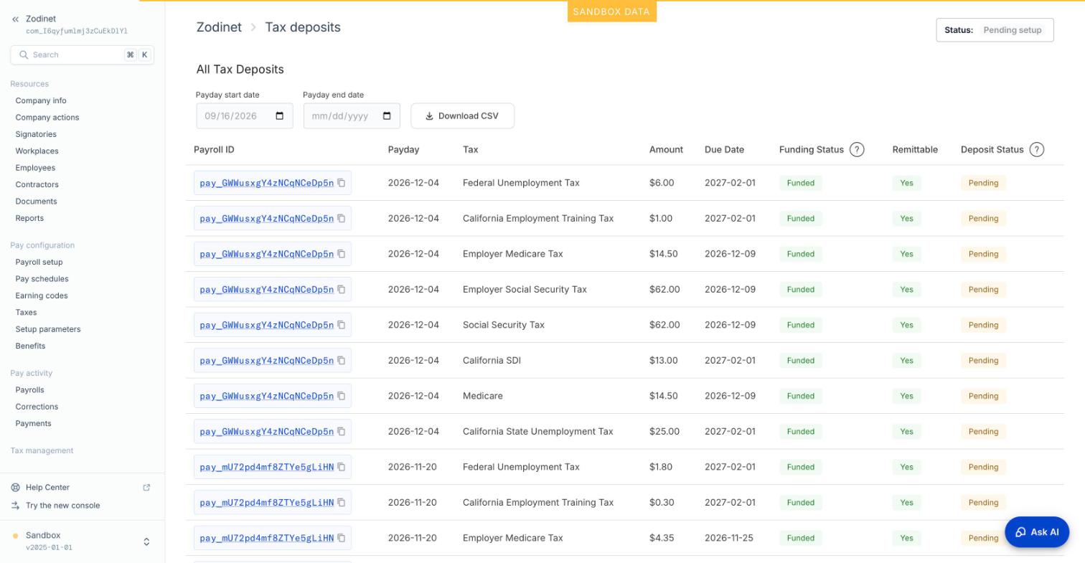Copy payroll ID in Employer Medicare Tax $14.50 row
The height and width of the screenshot is (563, 1085).
pyautogui.click(x=342, y=254)
